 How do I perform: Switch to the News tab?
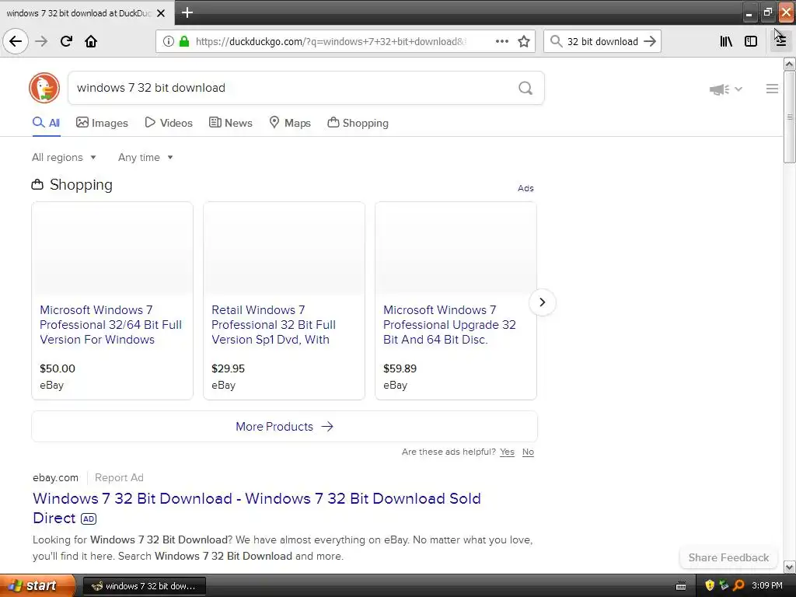(230, 123)
